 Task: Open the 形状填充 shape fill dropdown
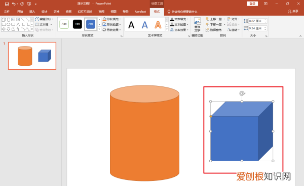click(111, 19)
